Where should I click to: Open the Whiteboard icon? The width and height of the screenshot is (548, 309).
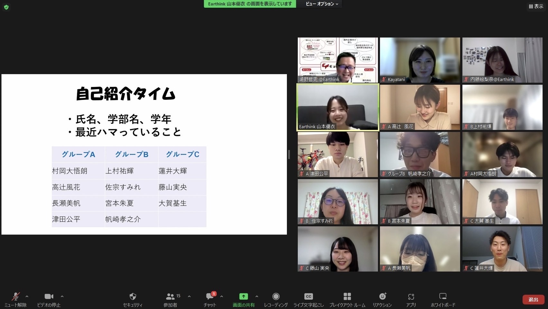coord(443,296)
